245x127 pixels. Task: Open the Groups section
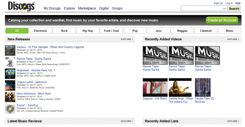click(x=117, y=8)
